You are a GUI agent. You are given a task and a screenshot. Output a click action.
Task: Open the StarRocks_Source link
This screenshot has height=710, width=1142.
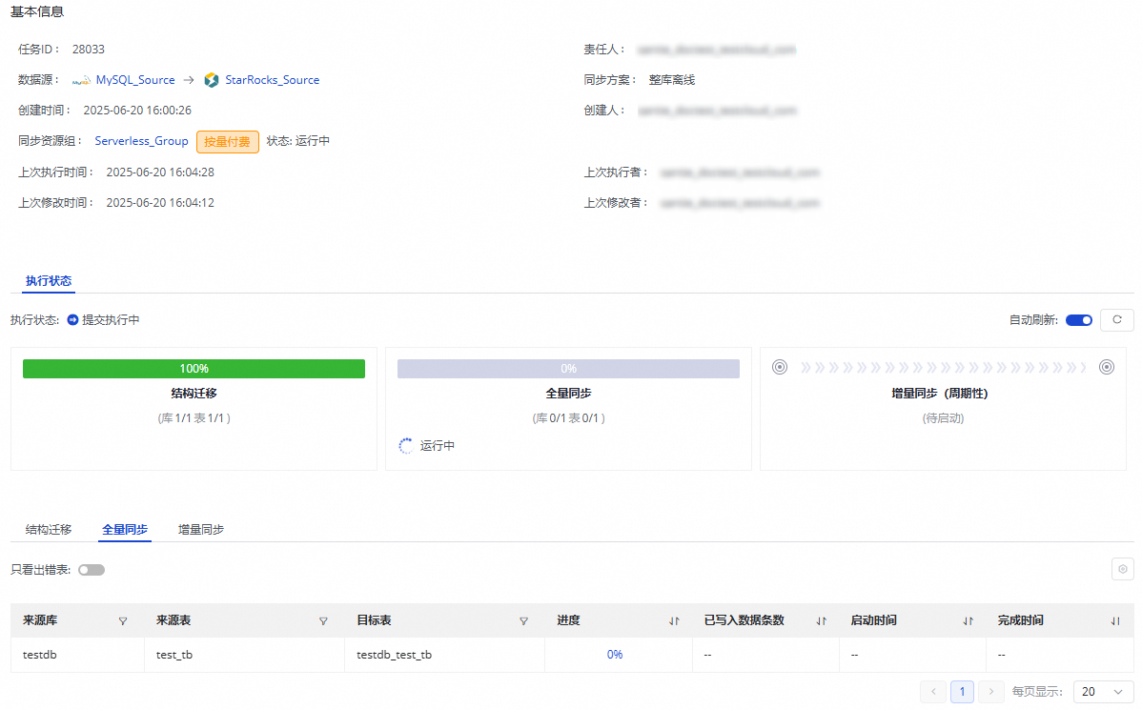pyautogui.click(x=273, y=80)
